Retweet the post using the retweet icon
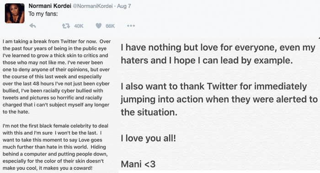Screen dimensions: 320x173 [x=66, y=26]
